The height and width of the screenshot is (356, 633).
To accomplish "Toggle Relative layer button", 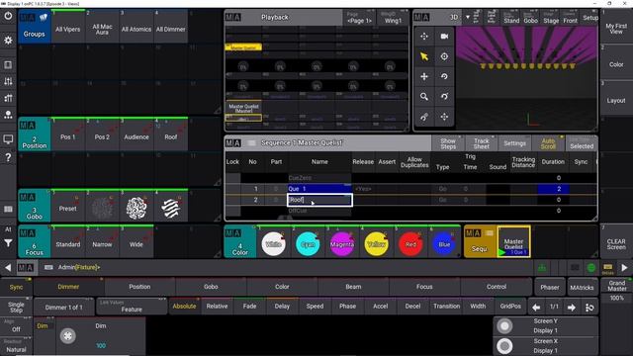I will tap(217, 307).
